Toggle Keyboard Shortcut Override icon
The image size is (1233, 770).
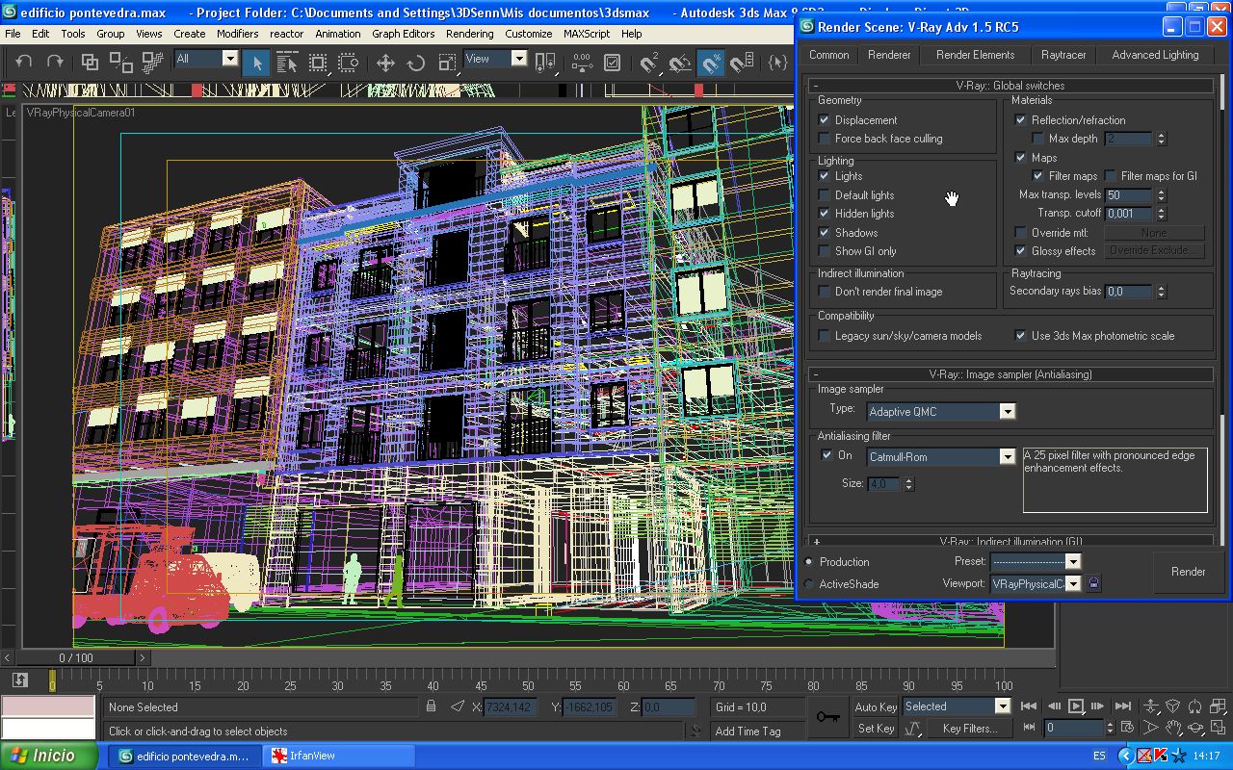612,64
